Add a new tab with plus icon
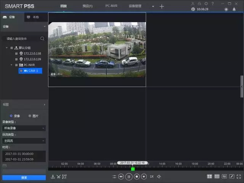This screenshot has height=183, width=244. [162, 6]
